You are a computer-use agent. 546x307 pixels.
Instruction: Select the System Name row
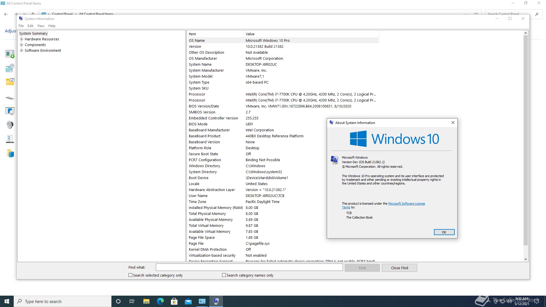click(x=283, y=65)
